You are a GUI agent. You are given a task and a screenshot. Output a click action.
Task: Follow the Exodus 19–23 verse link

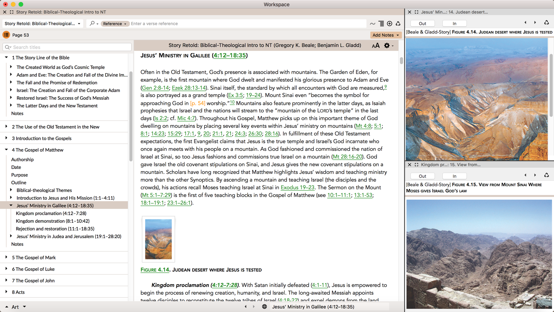tap(297, 187)
